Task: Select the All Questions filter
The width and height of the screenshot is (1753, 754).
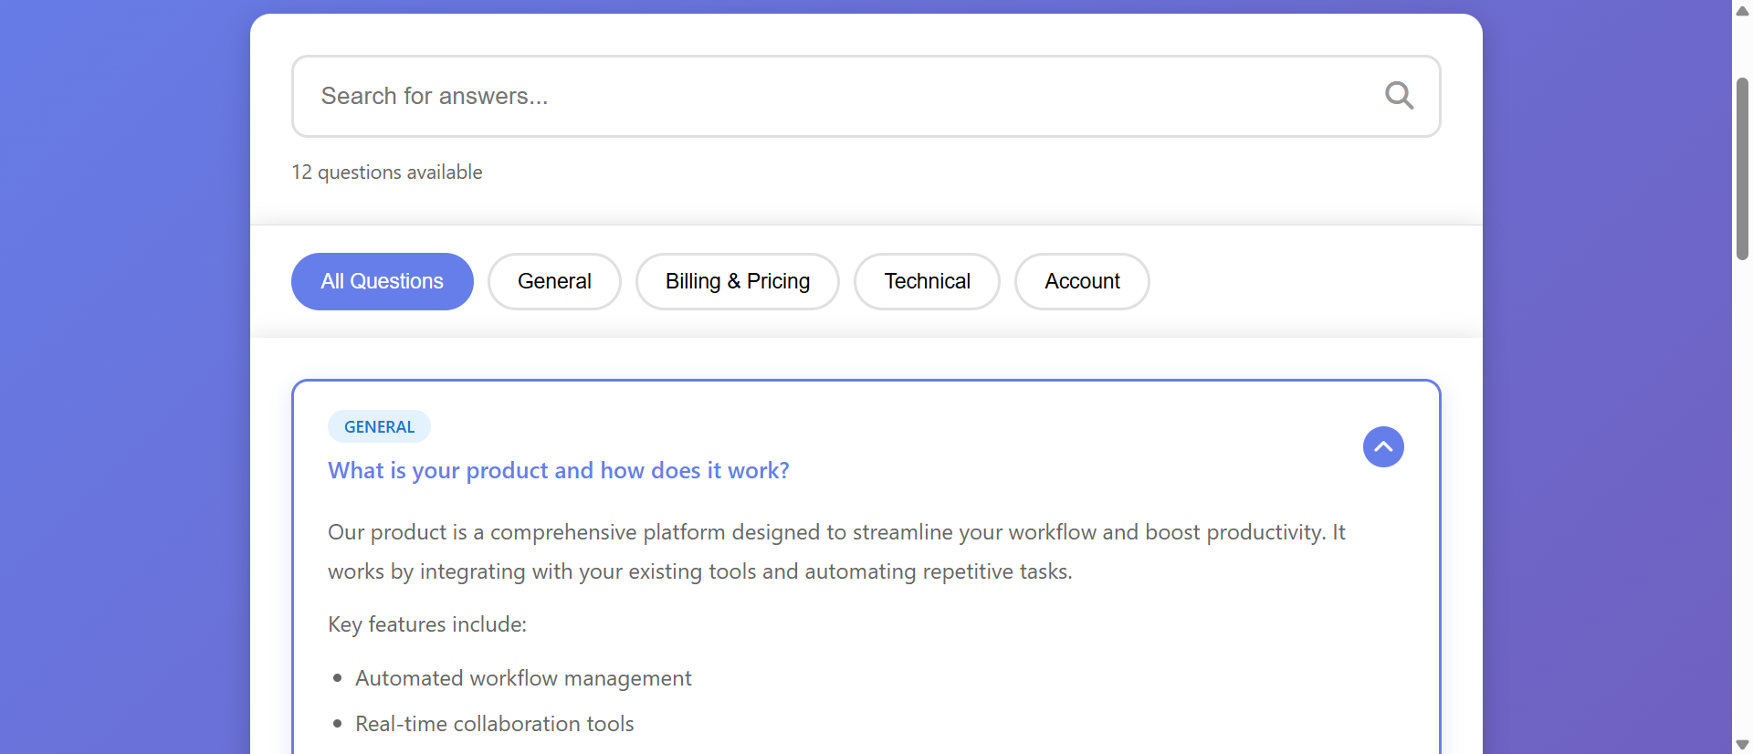Action: pos(383,281)
